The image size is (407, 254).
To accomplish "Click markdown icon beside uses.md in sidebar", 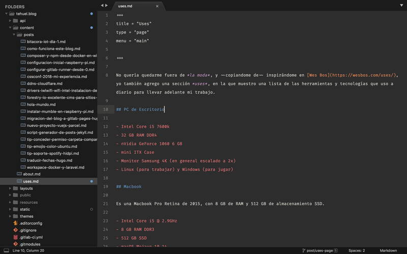I will (x=19, y=181).
